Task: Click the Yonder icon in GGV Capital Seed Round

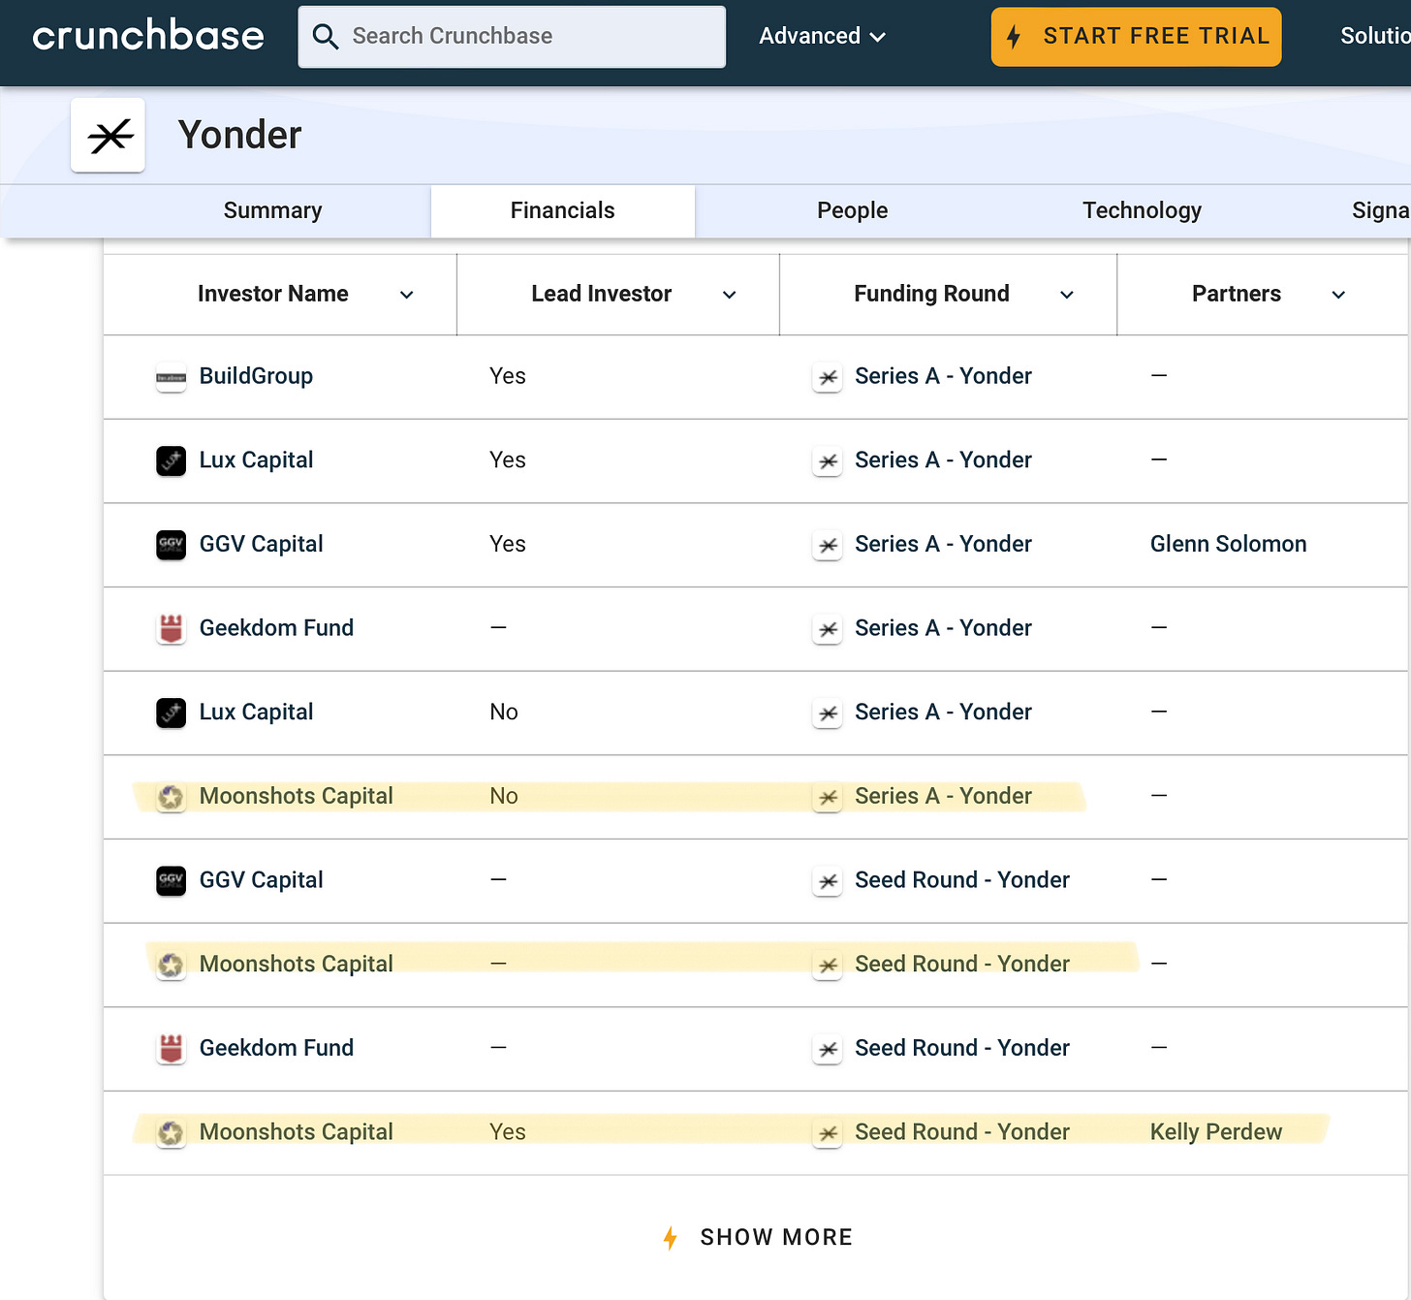Action: [828, 881]
